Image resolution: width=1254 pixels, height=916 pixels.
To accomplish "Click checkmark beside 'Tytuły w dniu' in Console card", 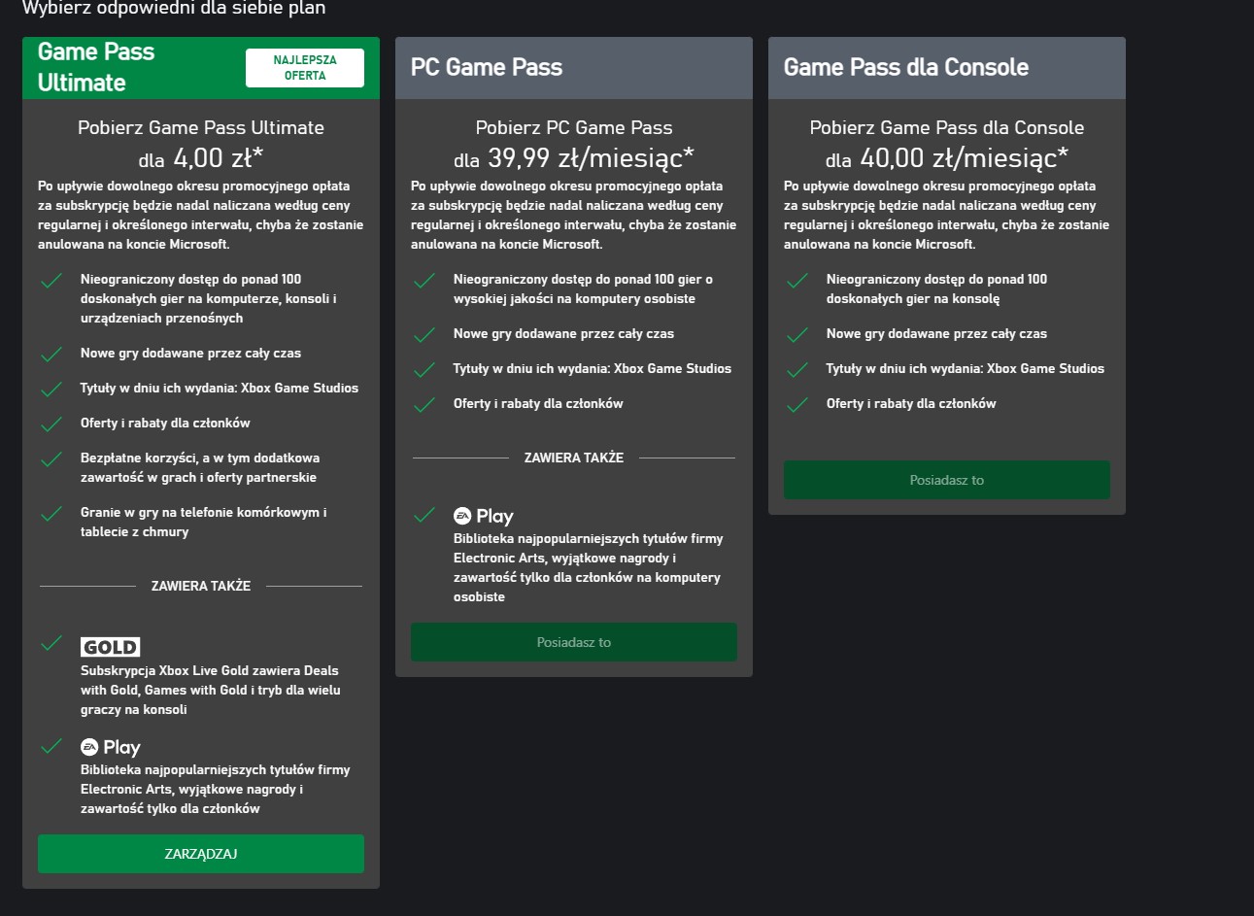I will coord(797,370).
